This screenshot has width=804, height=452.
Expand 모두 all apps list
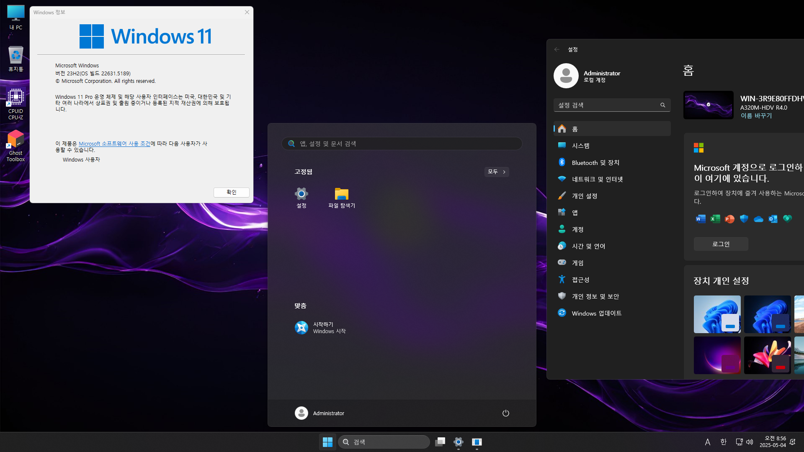(x=497, y=172)
